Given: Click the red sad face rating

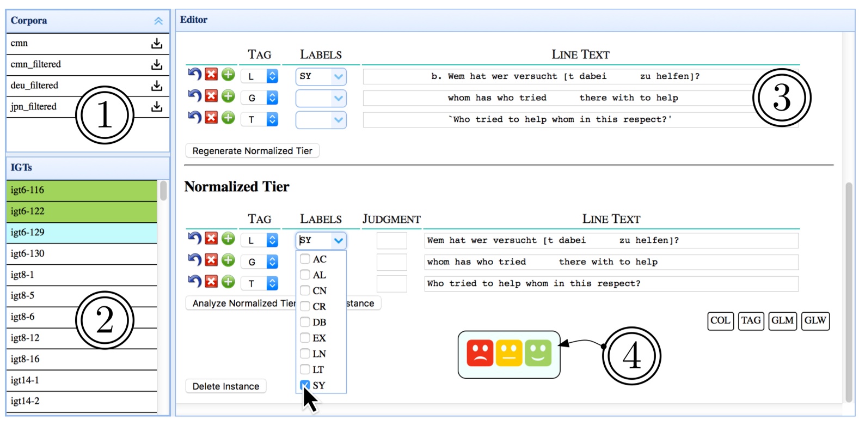Looking at the screenshot, I should (480, 354).
